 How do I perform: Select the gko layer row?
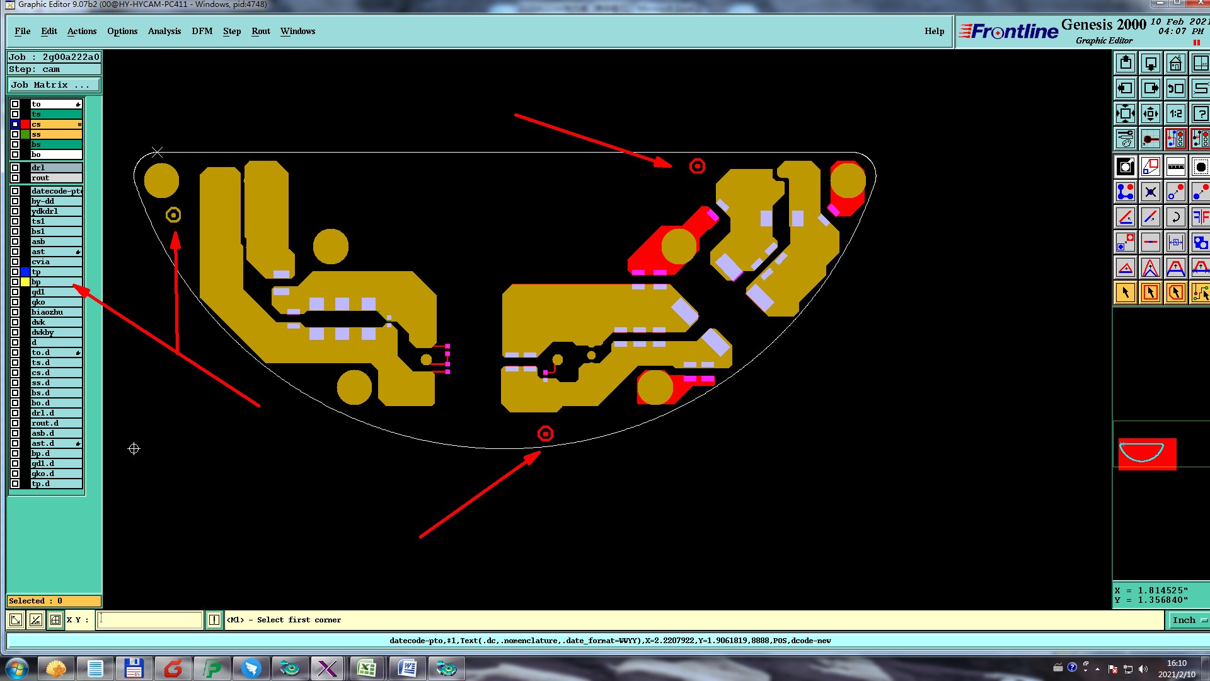(57, 302)
